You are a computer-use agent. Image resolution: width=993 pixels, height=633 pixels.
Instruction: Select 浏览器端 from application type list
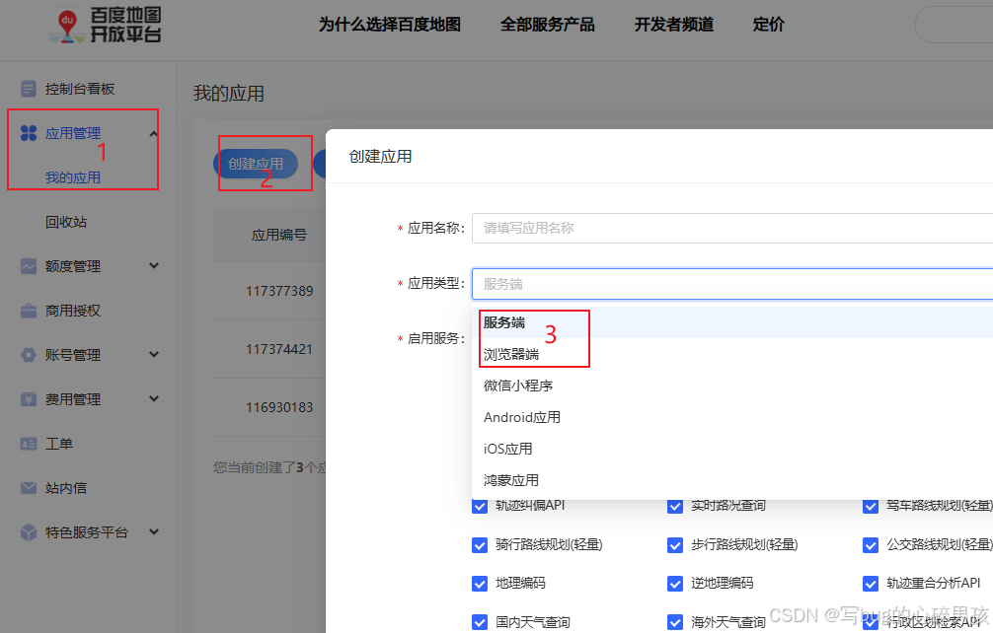tap(732, 354)
